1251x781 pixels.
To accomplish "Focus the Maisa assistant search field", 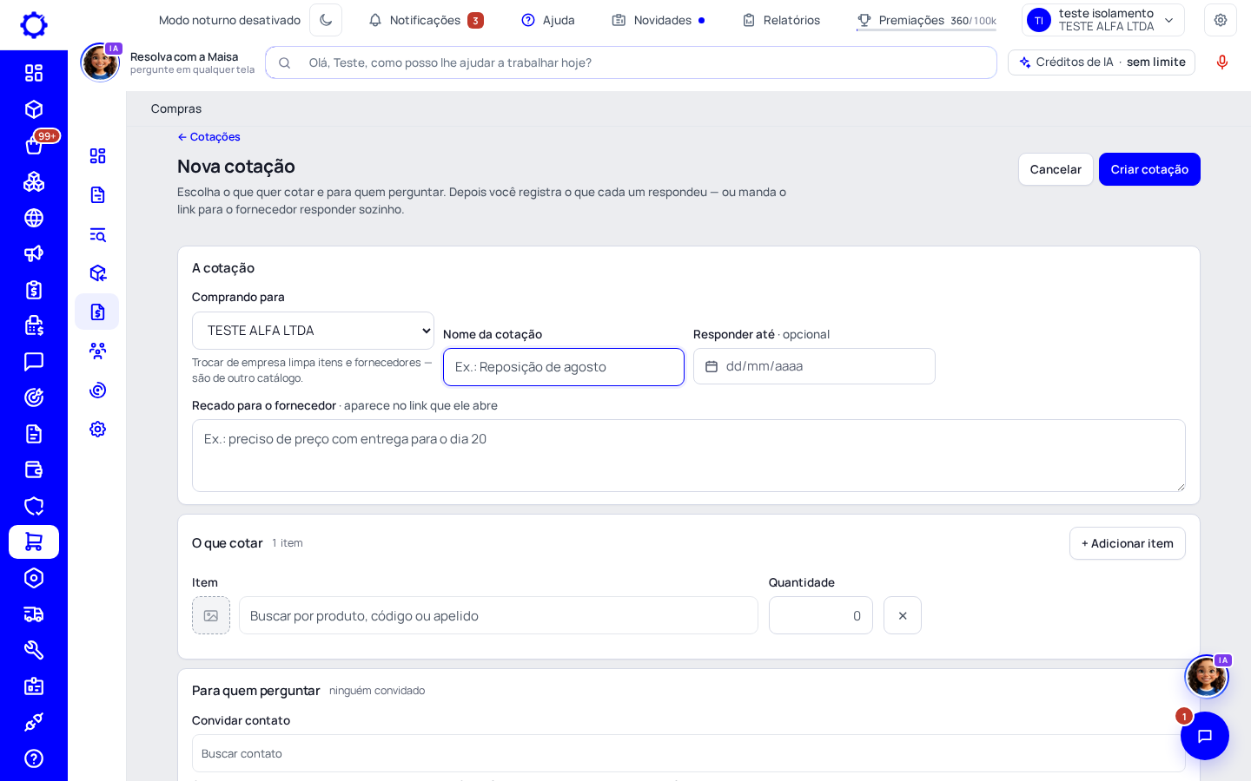I will pos(632,62).
